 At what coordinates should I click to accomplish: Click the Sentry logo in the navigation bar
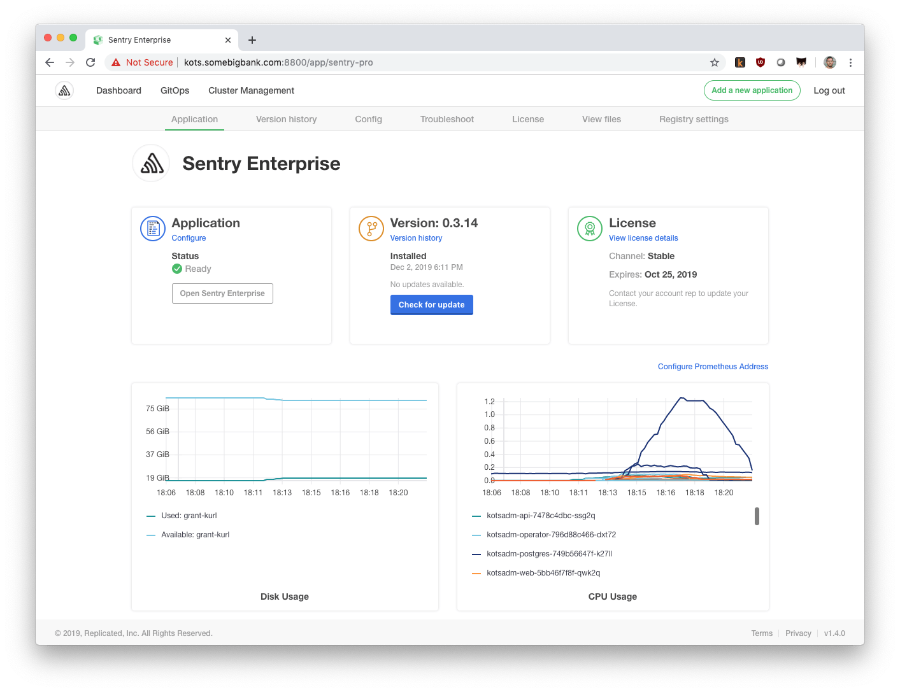point(64,90)
